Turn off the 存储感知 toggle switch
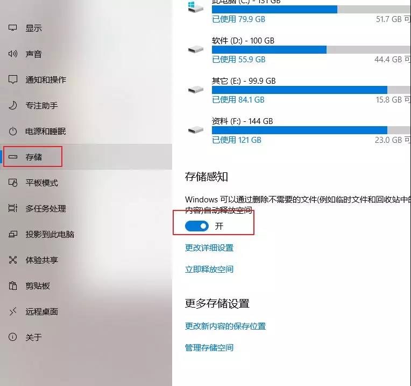 click(196, 226)
